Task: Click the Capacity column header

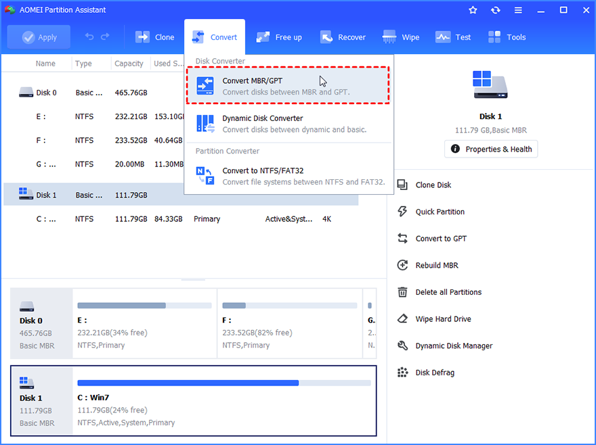Action: (x=129, y=64)
